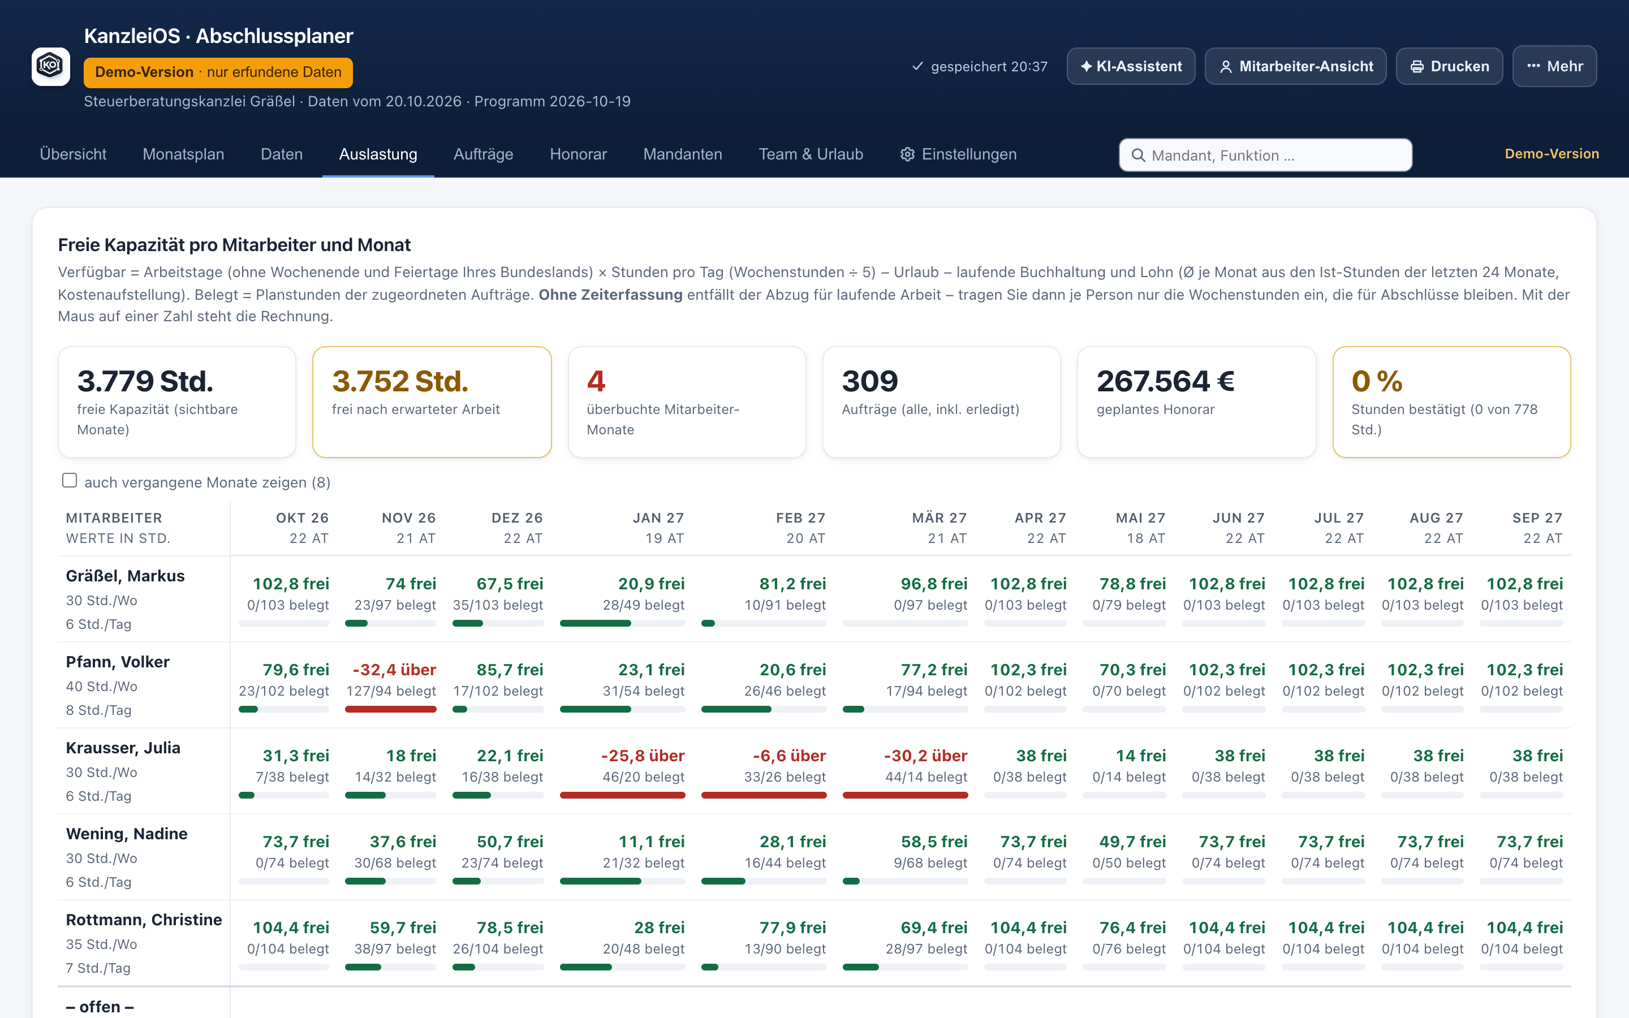Click the Demo-Version link in nav bar
This screenshot has height=1018, width=1629.
[1552, 153]
